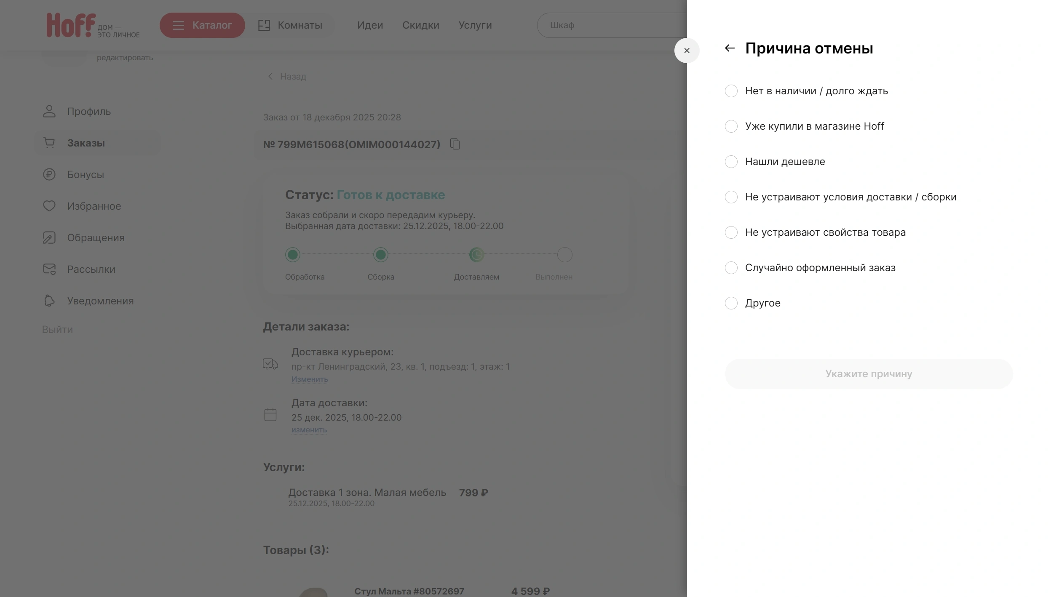
Task: Click the floor plan icon beside Комнаты
Action: pos(264,25)
